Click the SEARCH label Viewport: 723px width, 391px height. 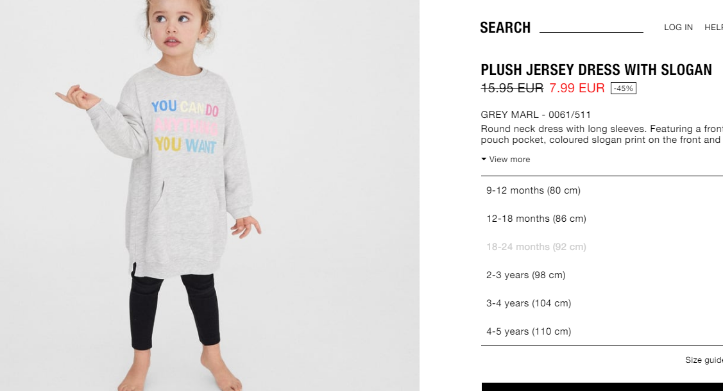[x=506, y=28]
